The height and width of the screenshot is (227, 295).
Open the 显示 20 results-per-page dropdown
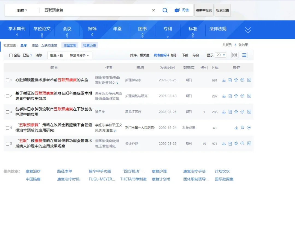tap(220, 55)
